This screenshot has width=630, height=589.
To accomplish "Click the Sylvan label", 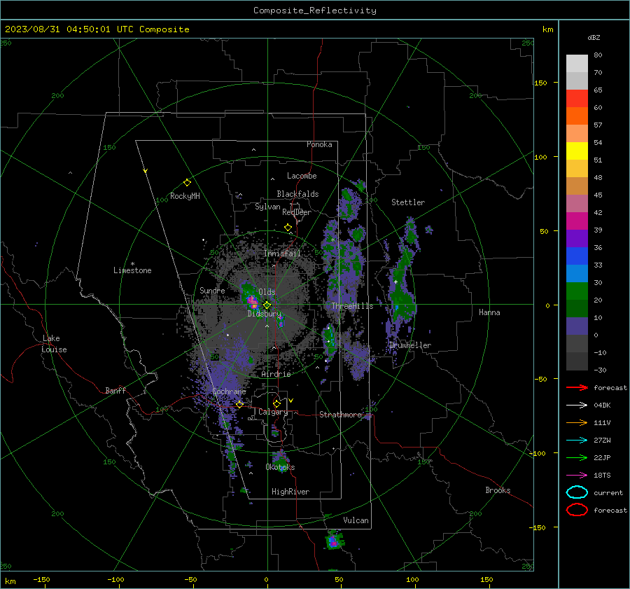I will (x=267, y=207).
